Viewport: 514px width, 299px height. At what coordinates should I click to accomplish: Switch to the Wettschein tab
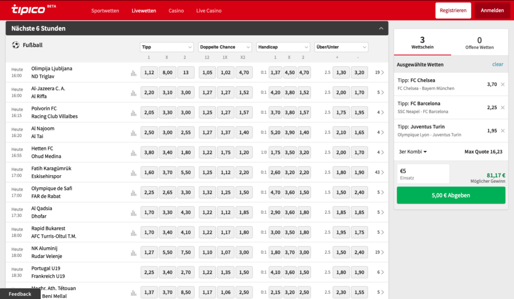422,42
